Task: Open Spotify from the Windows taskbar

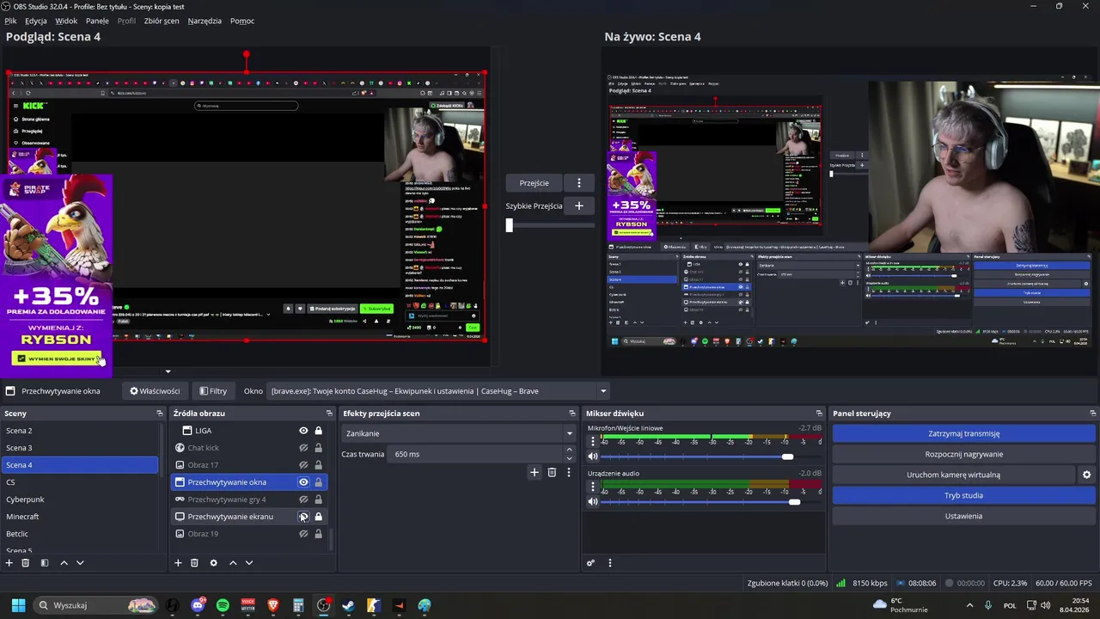Action: tap(223, 605)
